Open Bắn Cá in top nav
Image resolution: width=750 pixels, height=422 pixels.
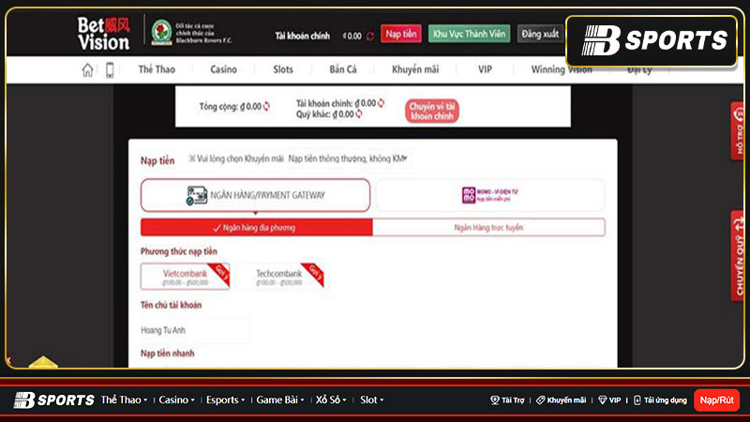click(343, 69)
